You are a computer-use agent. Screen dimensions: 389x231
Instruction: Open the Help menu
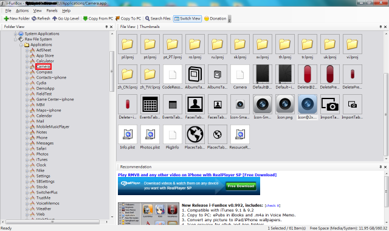pyautogui.click(x=66, y=11)
